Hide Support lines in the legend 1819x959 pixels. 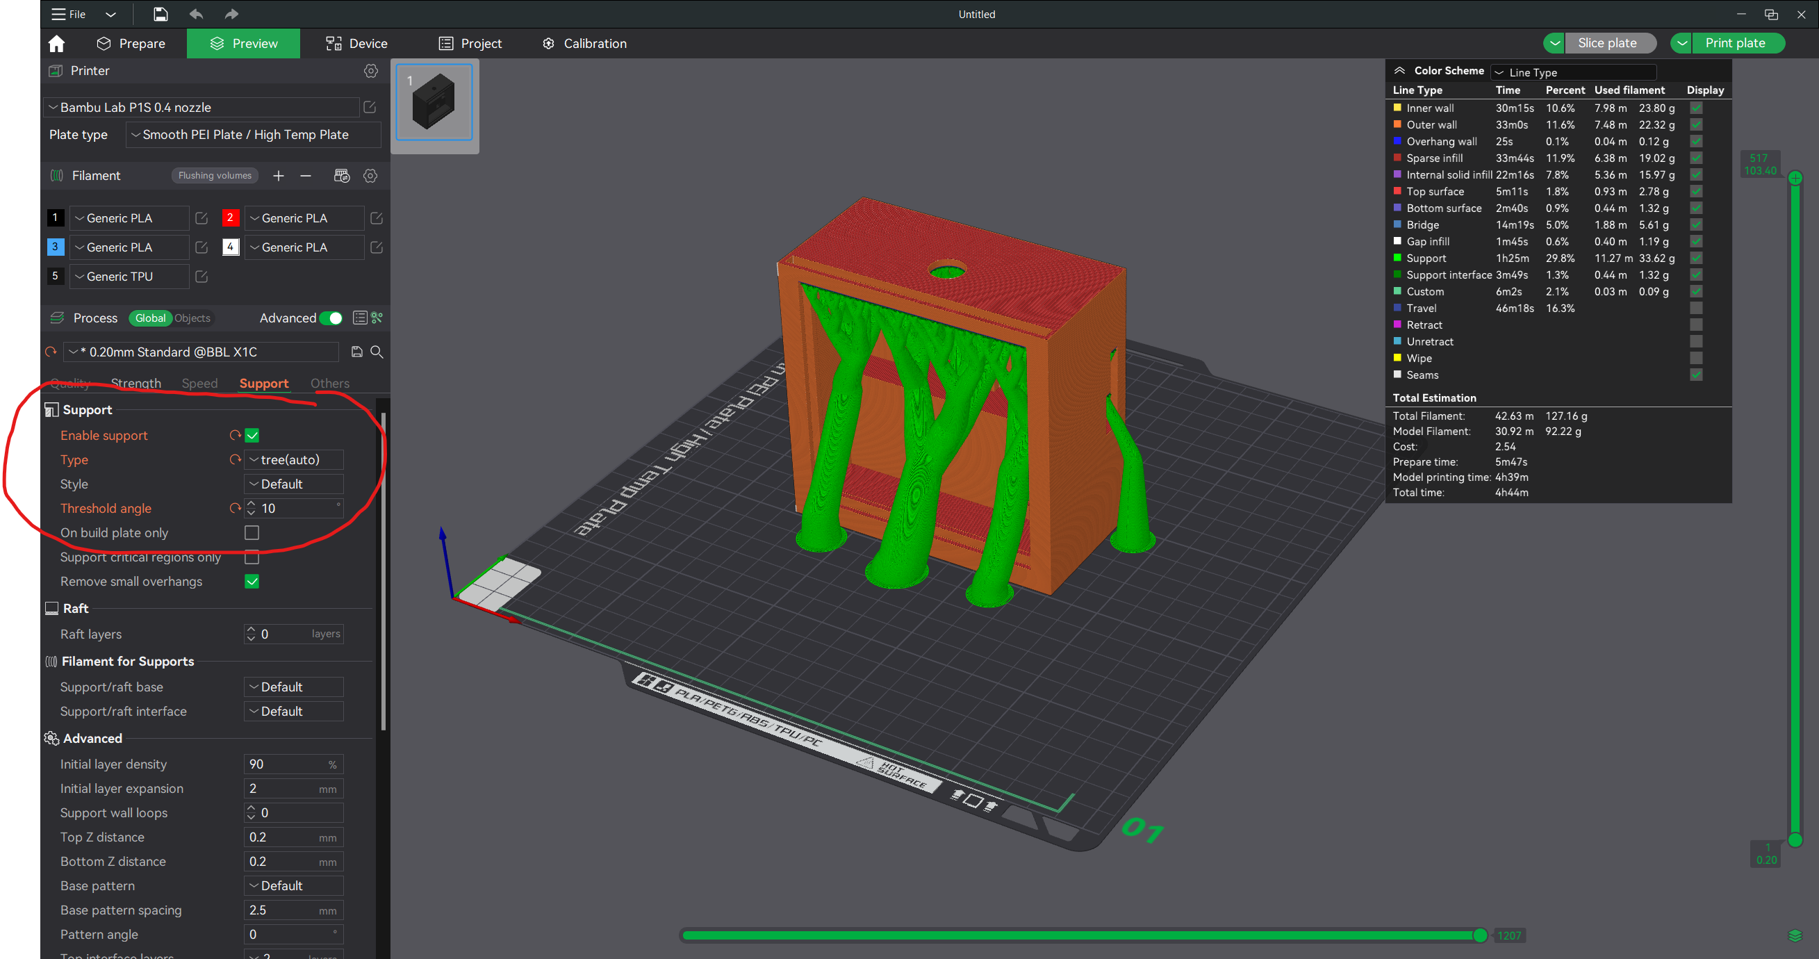pyautogui.click(x=1696, y=259)
